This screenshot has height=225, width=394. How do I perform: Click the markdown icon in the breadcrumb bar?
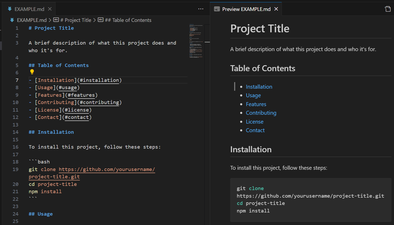11,20
